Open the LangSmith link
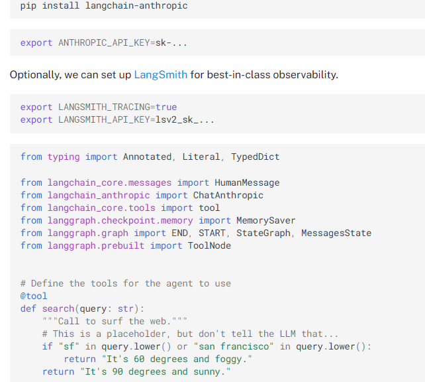Viewport: 425px width, 382px height. click(x=160, y=74)
